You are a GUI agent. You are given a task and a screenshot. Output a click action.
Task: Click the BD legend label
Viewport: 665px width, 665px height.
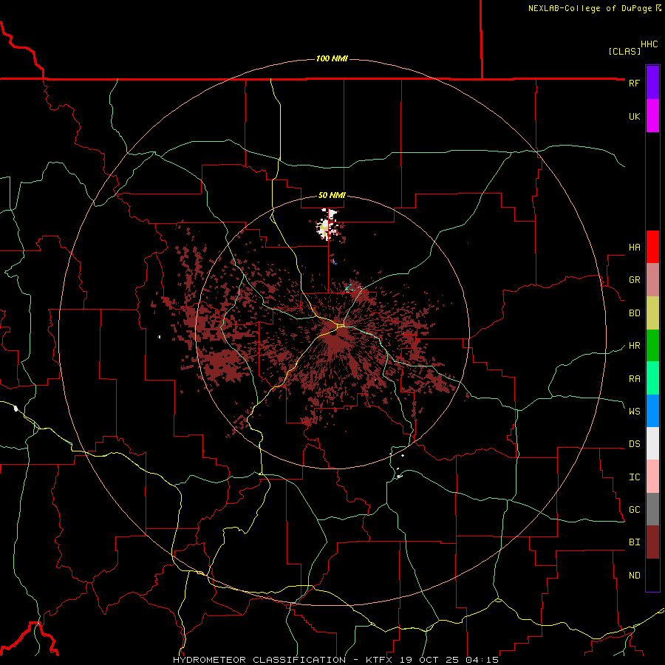pyautogui.click(x=634, y=313)
